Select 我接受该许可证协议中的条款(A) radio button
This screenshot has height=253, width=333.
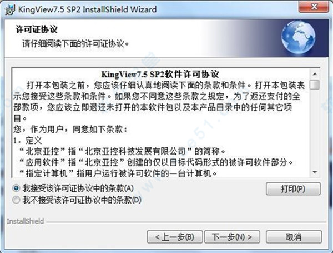(x=16, y=188)
